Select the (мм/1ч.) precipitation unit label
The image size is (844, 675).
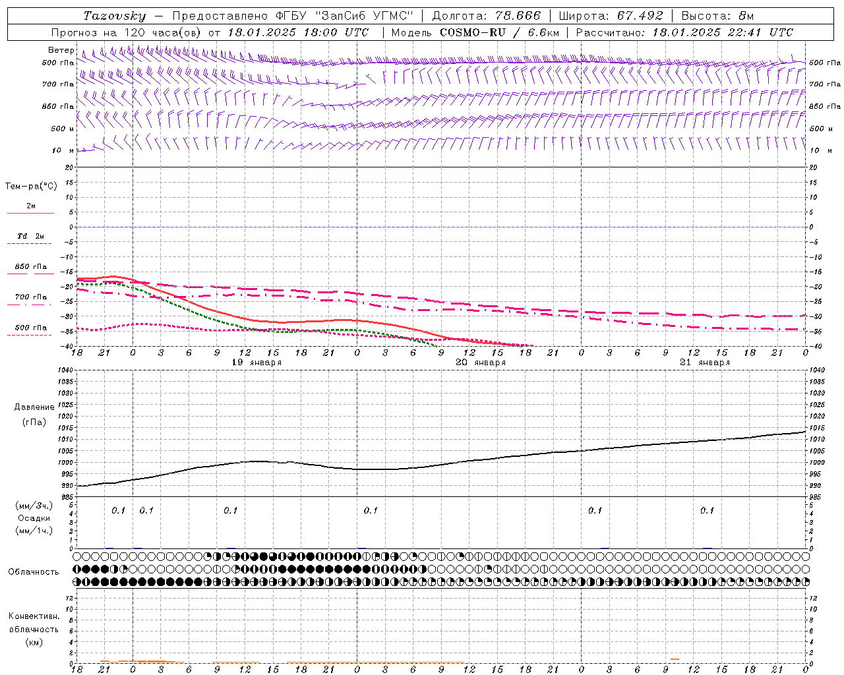tap(34, 531)
